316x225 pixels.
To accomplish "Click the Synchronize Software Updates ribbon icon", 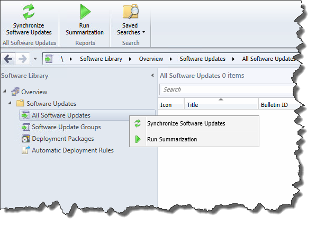I will coord(29,12).
